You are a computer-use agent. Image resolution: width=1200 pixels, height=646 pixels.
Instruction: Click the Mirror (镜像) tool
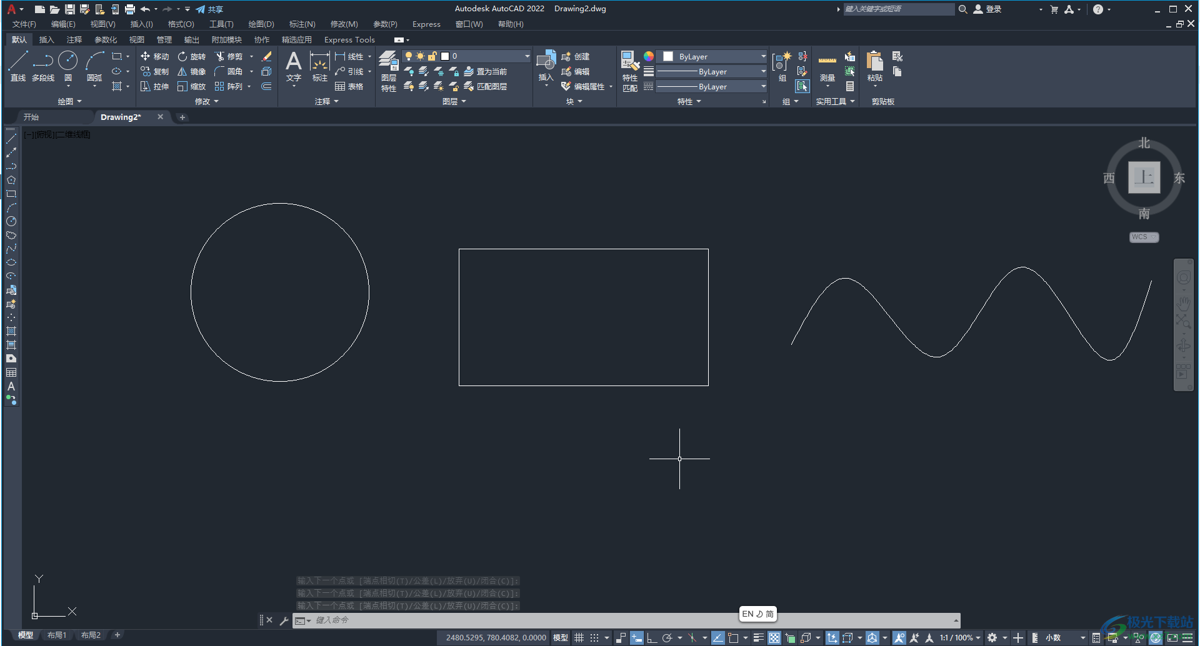(x=191, y=71)
